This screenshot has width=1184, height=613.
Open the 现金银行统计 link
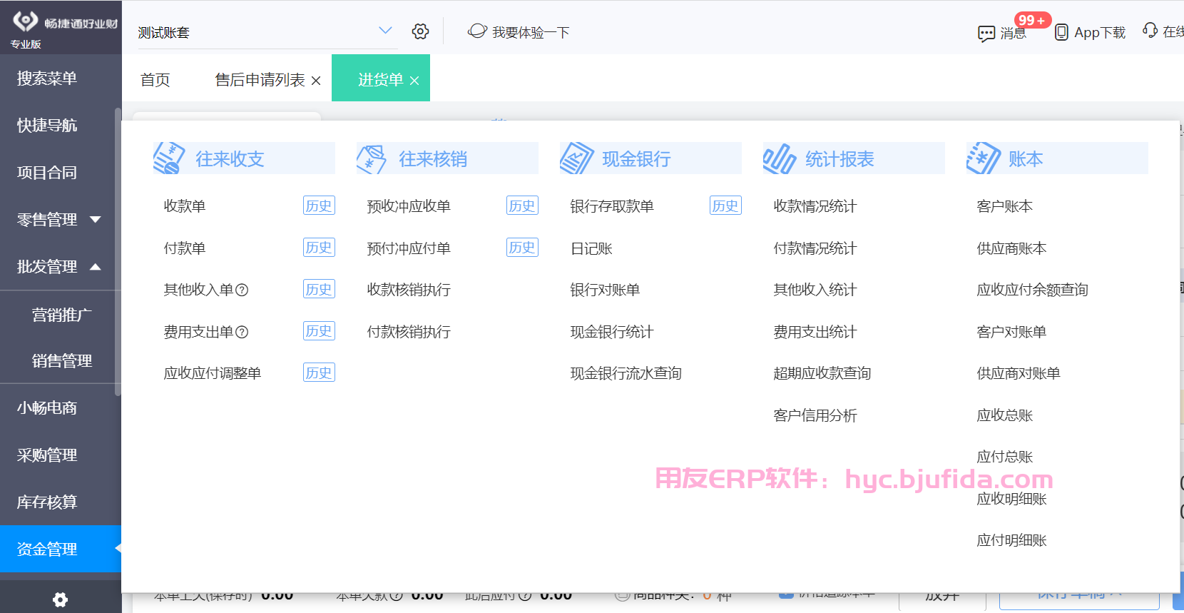tap(612, 332)
